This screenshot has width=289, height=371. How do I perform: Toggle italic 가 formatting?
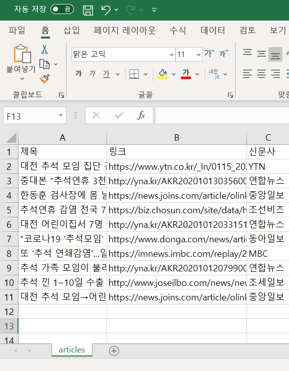tap(92, 74)
